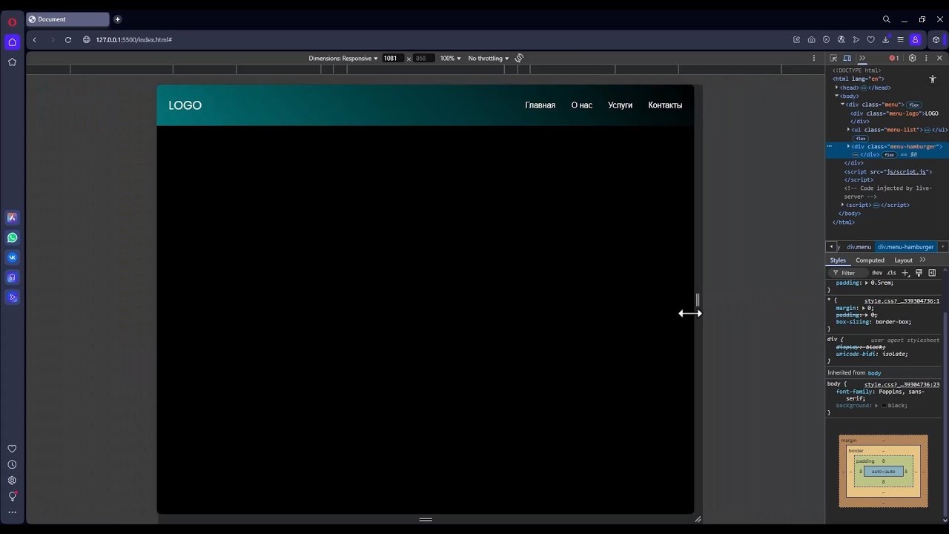The image size is (949, 534).
Task: Open sidebar three-dot more menu
Action: [x=12, y=512]
